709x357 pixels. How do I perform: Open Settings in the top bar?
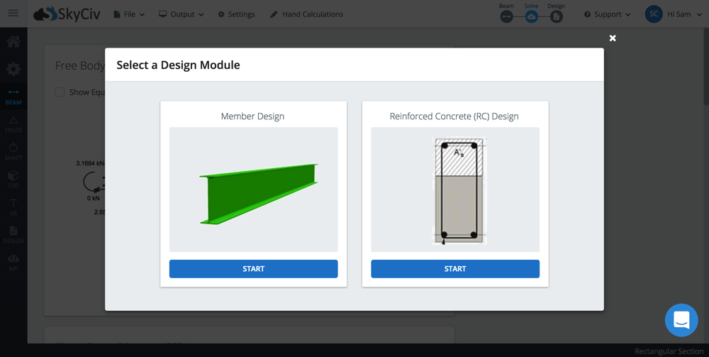tap(237, 14)
